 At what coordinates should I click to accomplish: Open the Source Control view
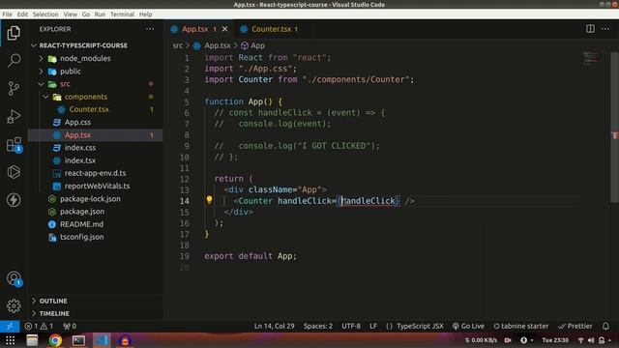[14, 88]
